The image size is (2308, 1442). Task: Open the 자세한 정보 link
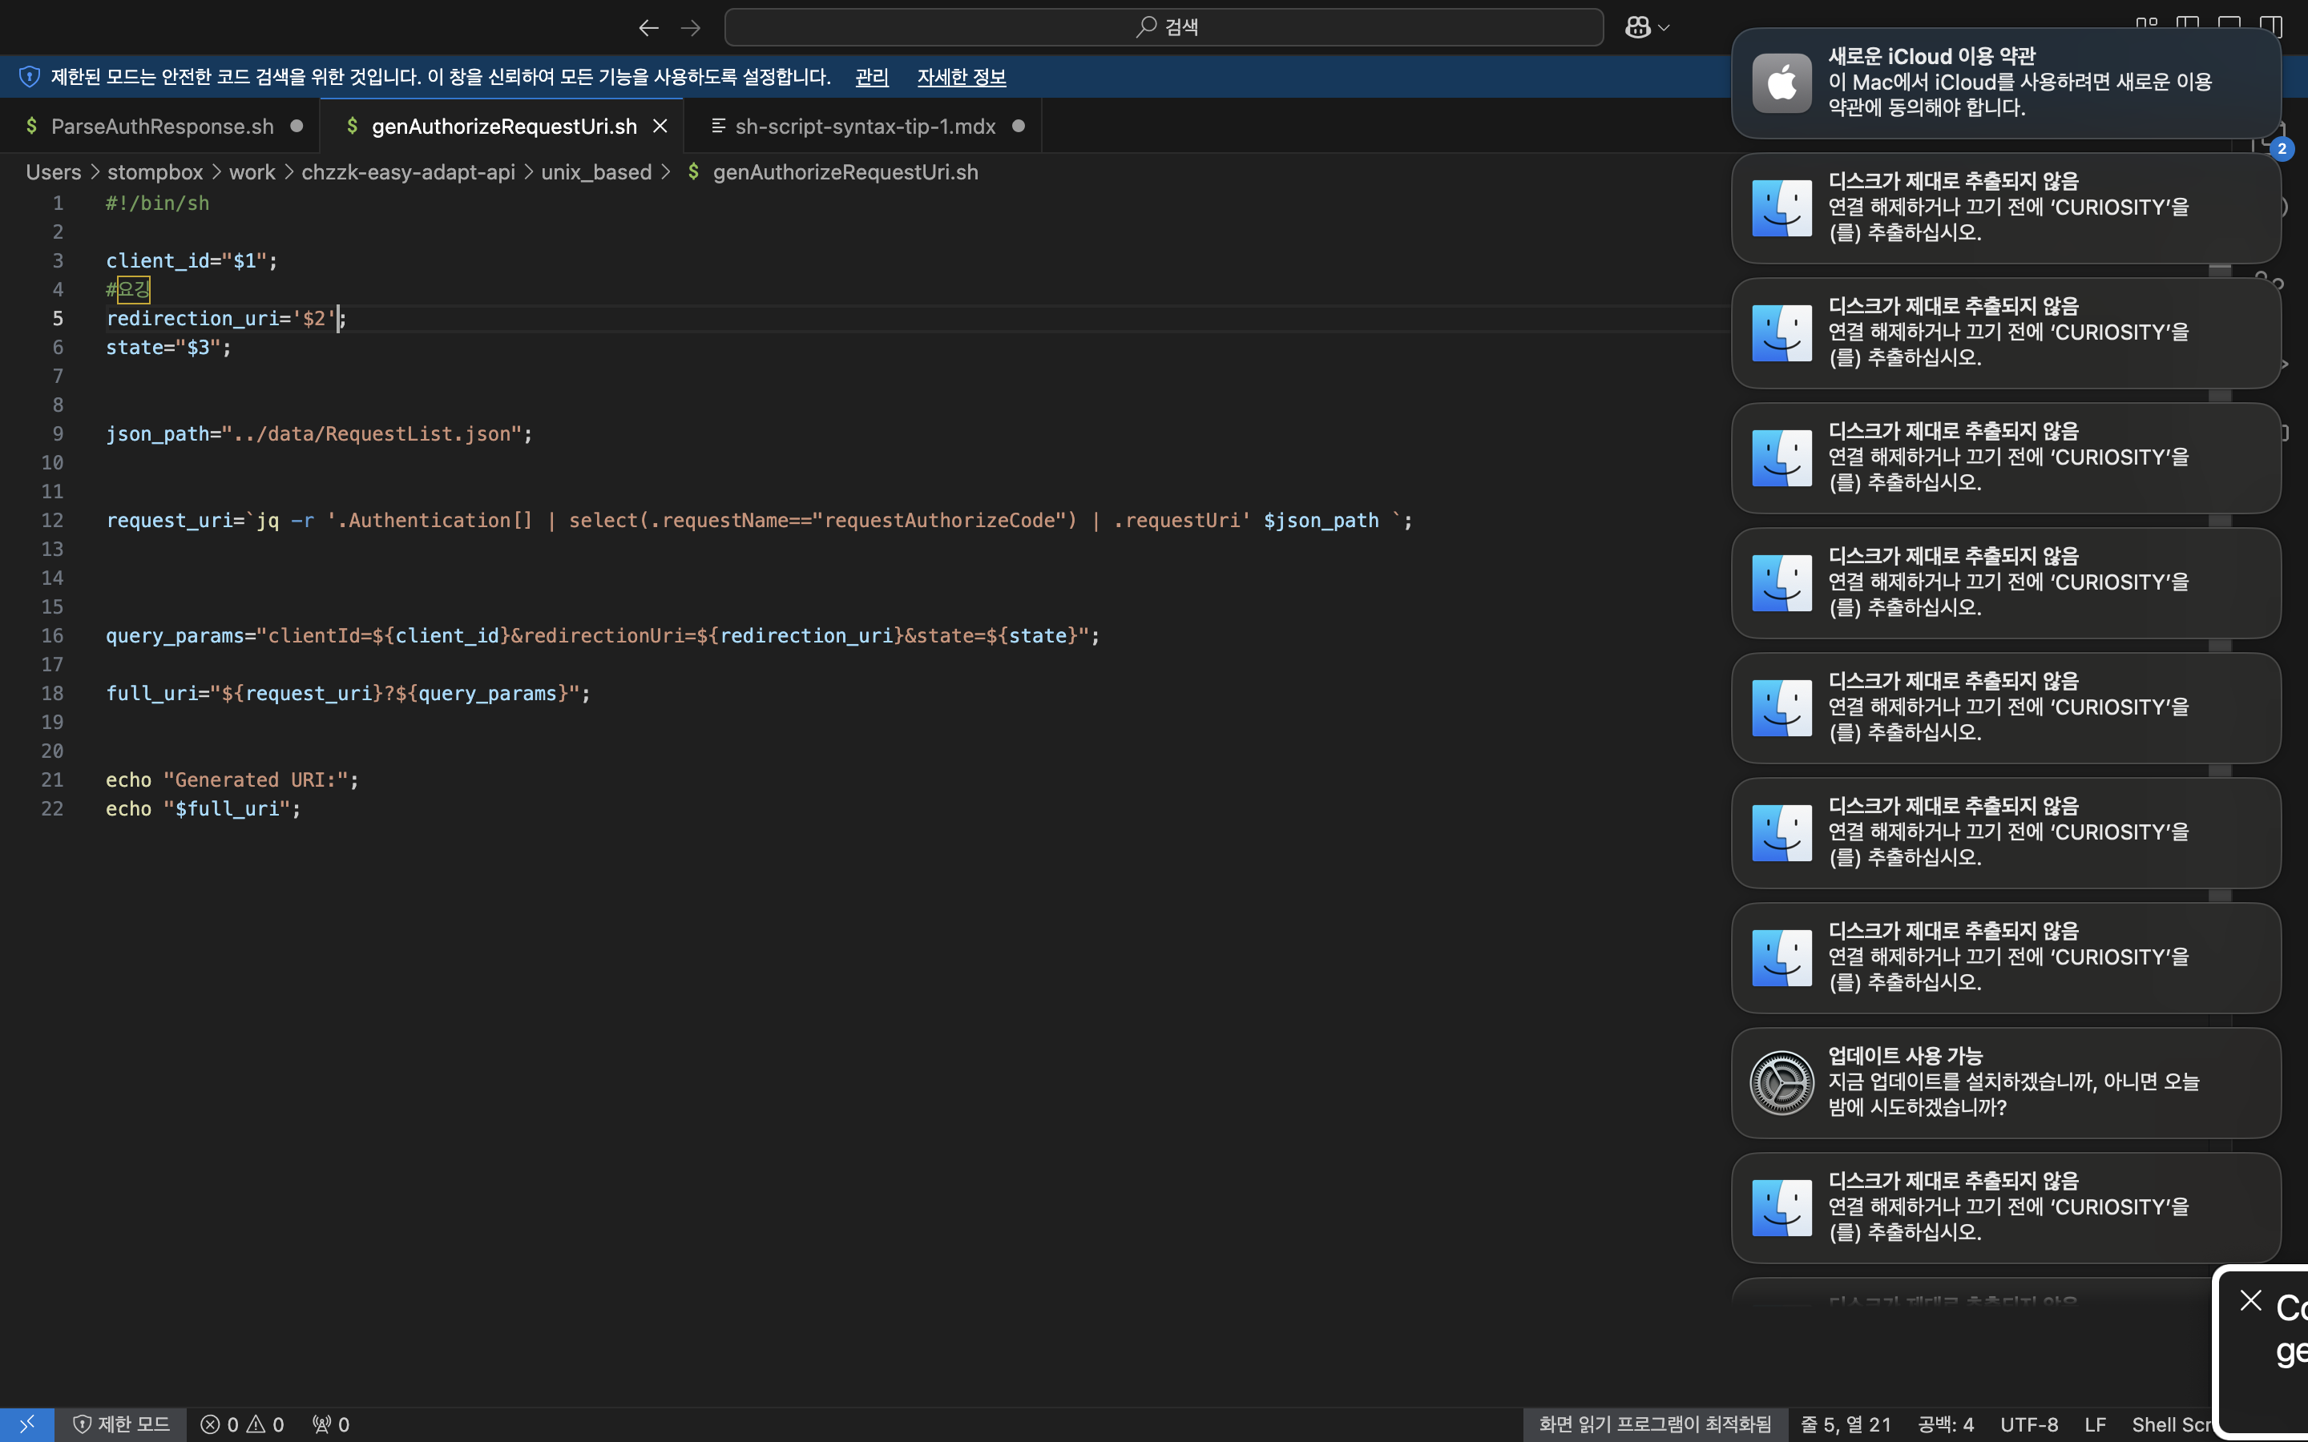click(962, 76)
